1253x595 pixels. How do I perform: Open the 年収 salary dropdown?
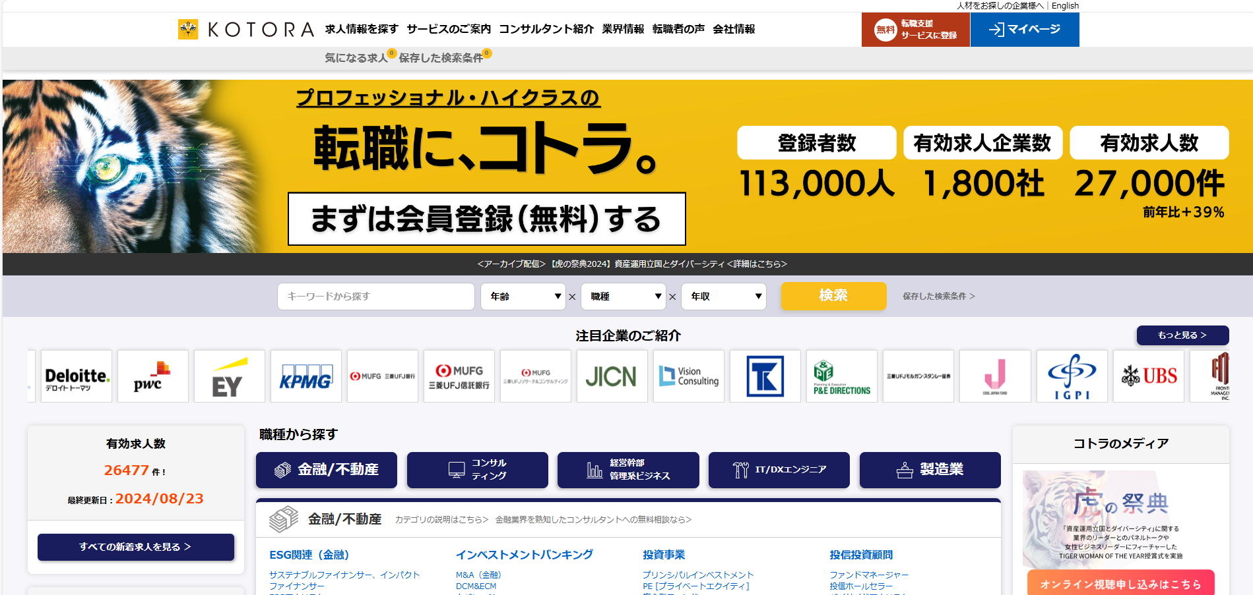tap(723, 297)
